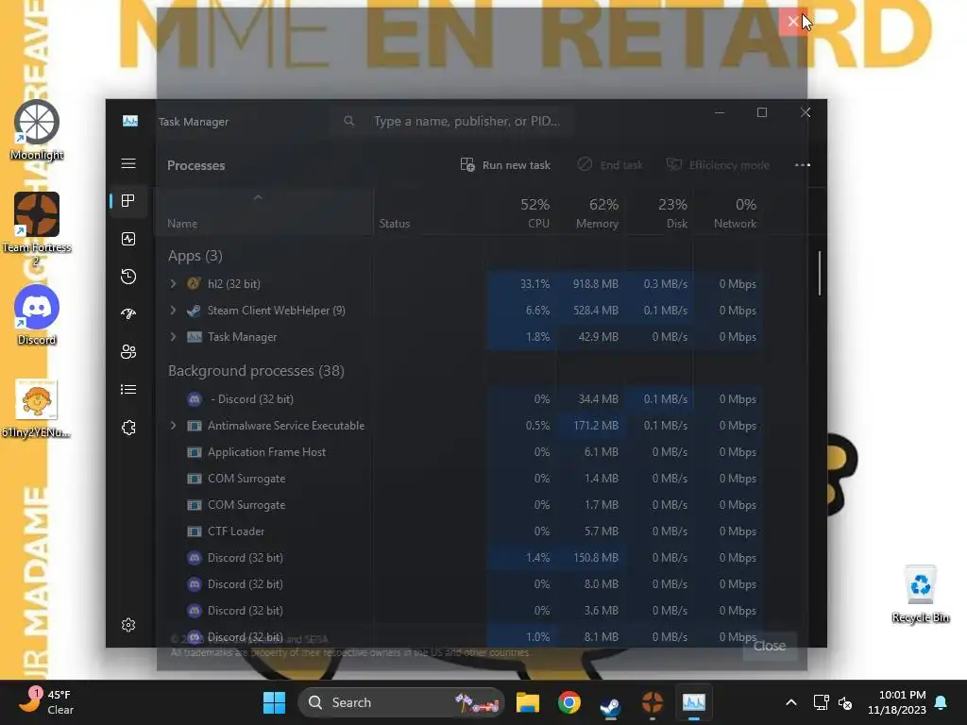Open the more options ellipsis menu
This screenshot has height=725, width=967.
[x=803, y=164]
